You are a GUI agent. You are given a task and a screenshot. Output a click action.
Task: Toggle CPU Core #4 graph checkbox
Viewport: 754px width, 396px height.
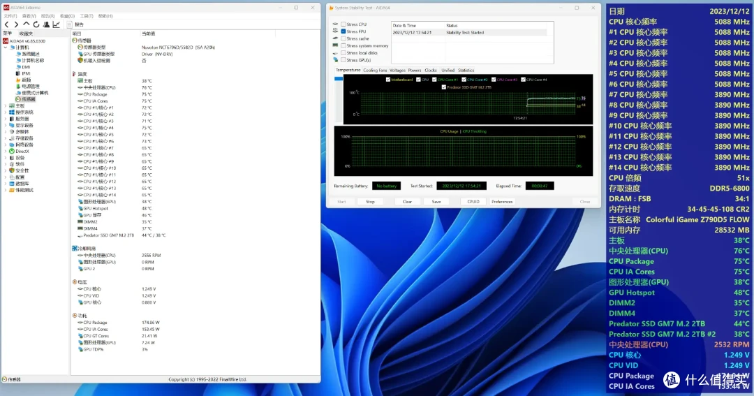click(523, 80)
